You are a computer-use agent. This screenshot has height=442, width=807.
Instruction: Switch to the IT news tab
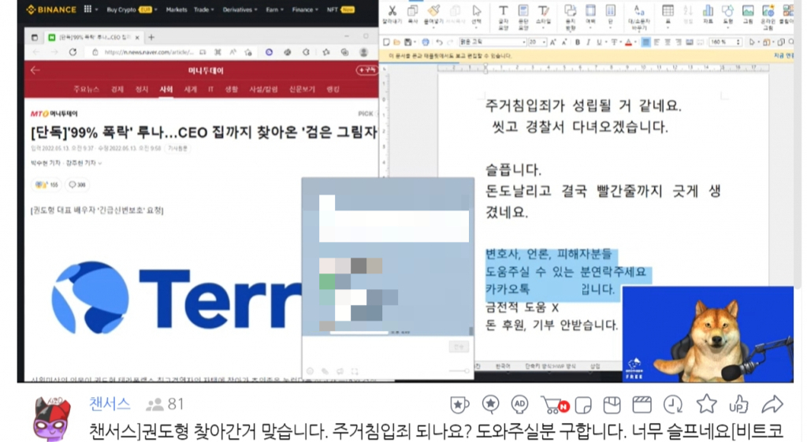[210, 89]
